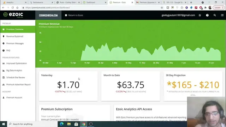Reload the page with refresh icon

point(13,7)
